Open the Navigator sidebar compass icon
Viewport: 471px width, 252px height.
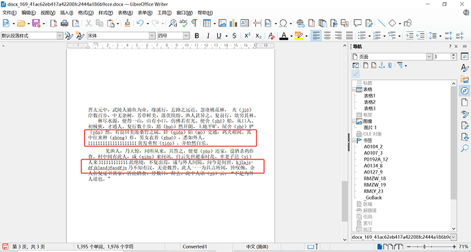[464, 91]
